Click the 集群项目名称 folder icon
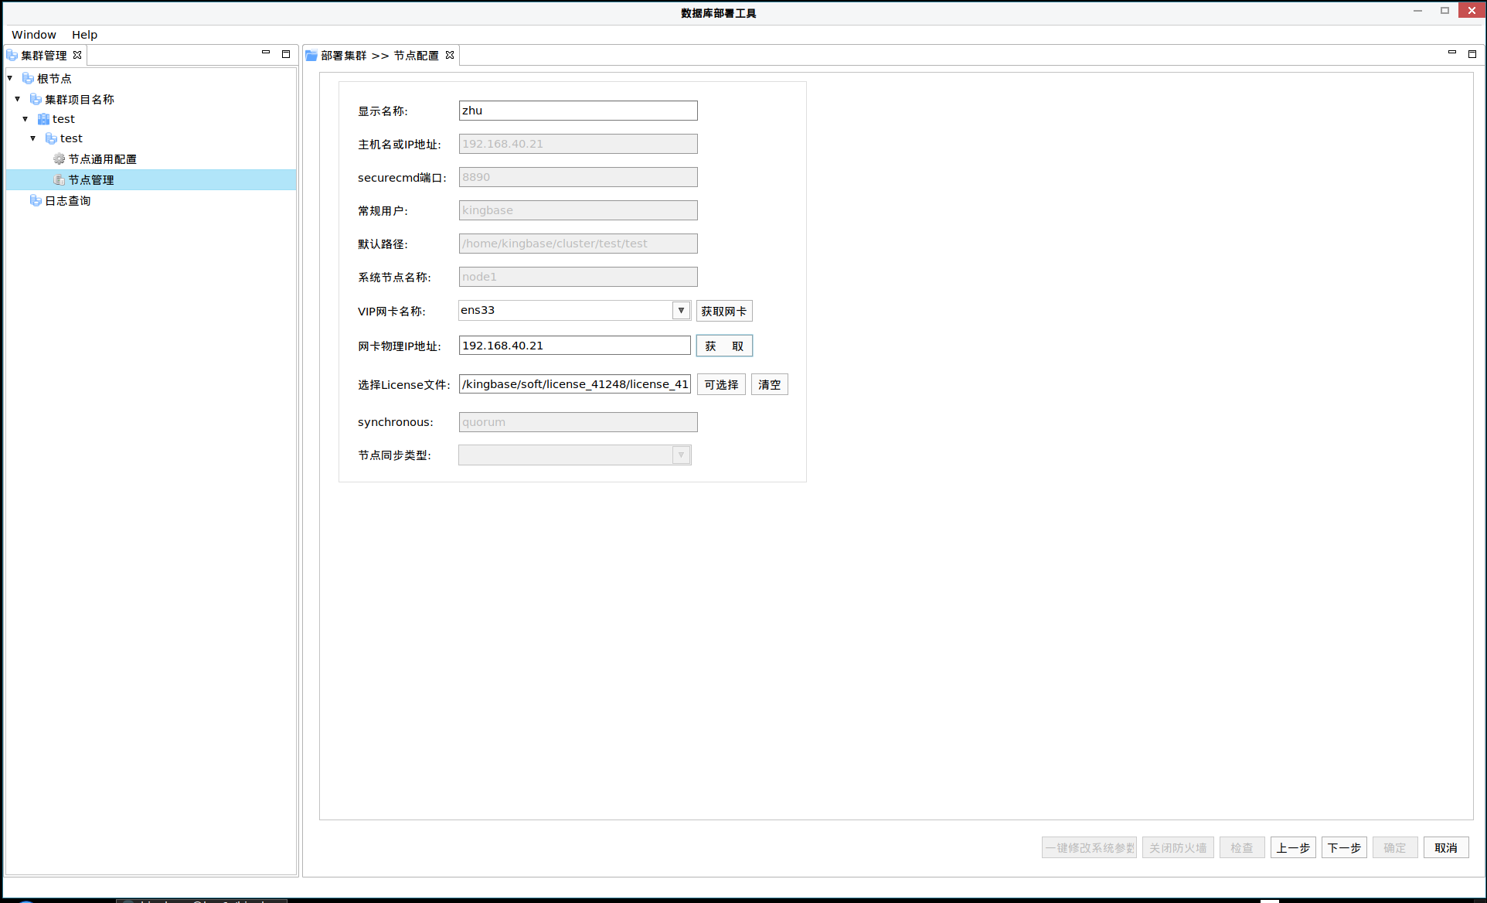 tap(36, 99)
